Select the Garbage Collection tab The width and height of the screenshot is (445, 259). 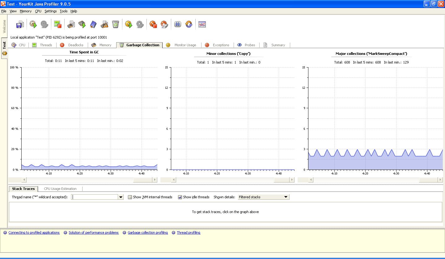click(x=140, y=45)
